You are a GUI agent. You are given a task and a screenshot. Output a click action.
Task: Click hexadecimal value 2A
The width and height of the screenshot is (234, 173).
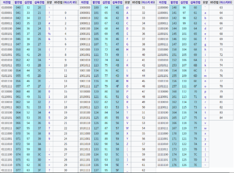coord(39,60)
